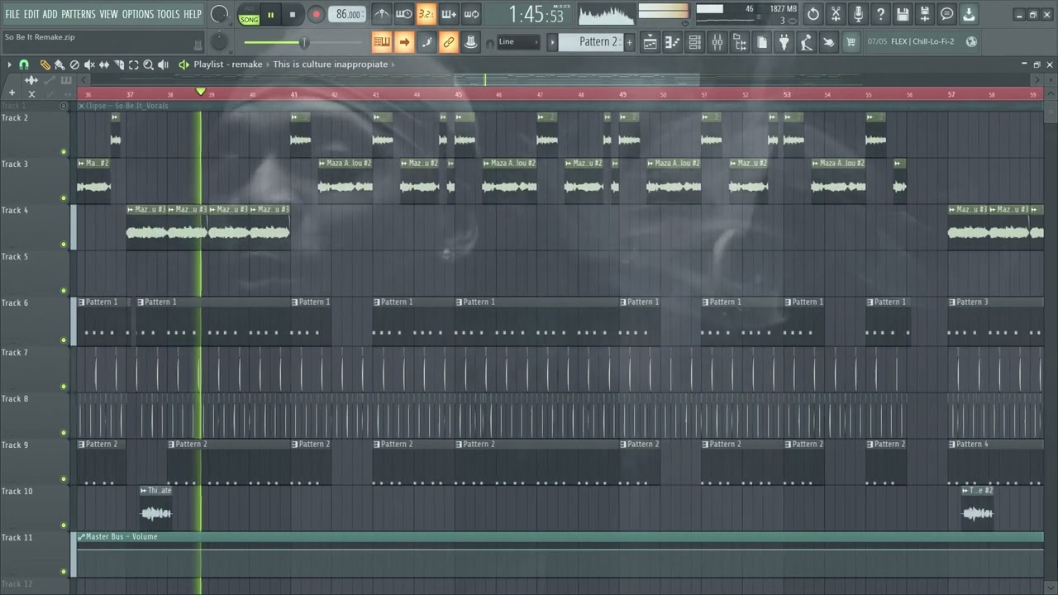Expand pattern list with left arrow button
The height and width of the screenshot is (595, 1058).
[551, 42]
